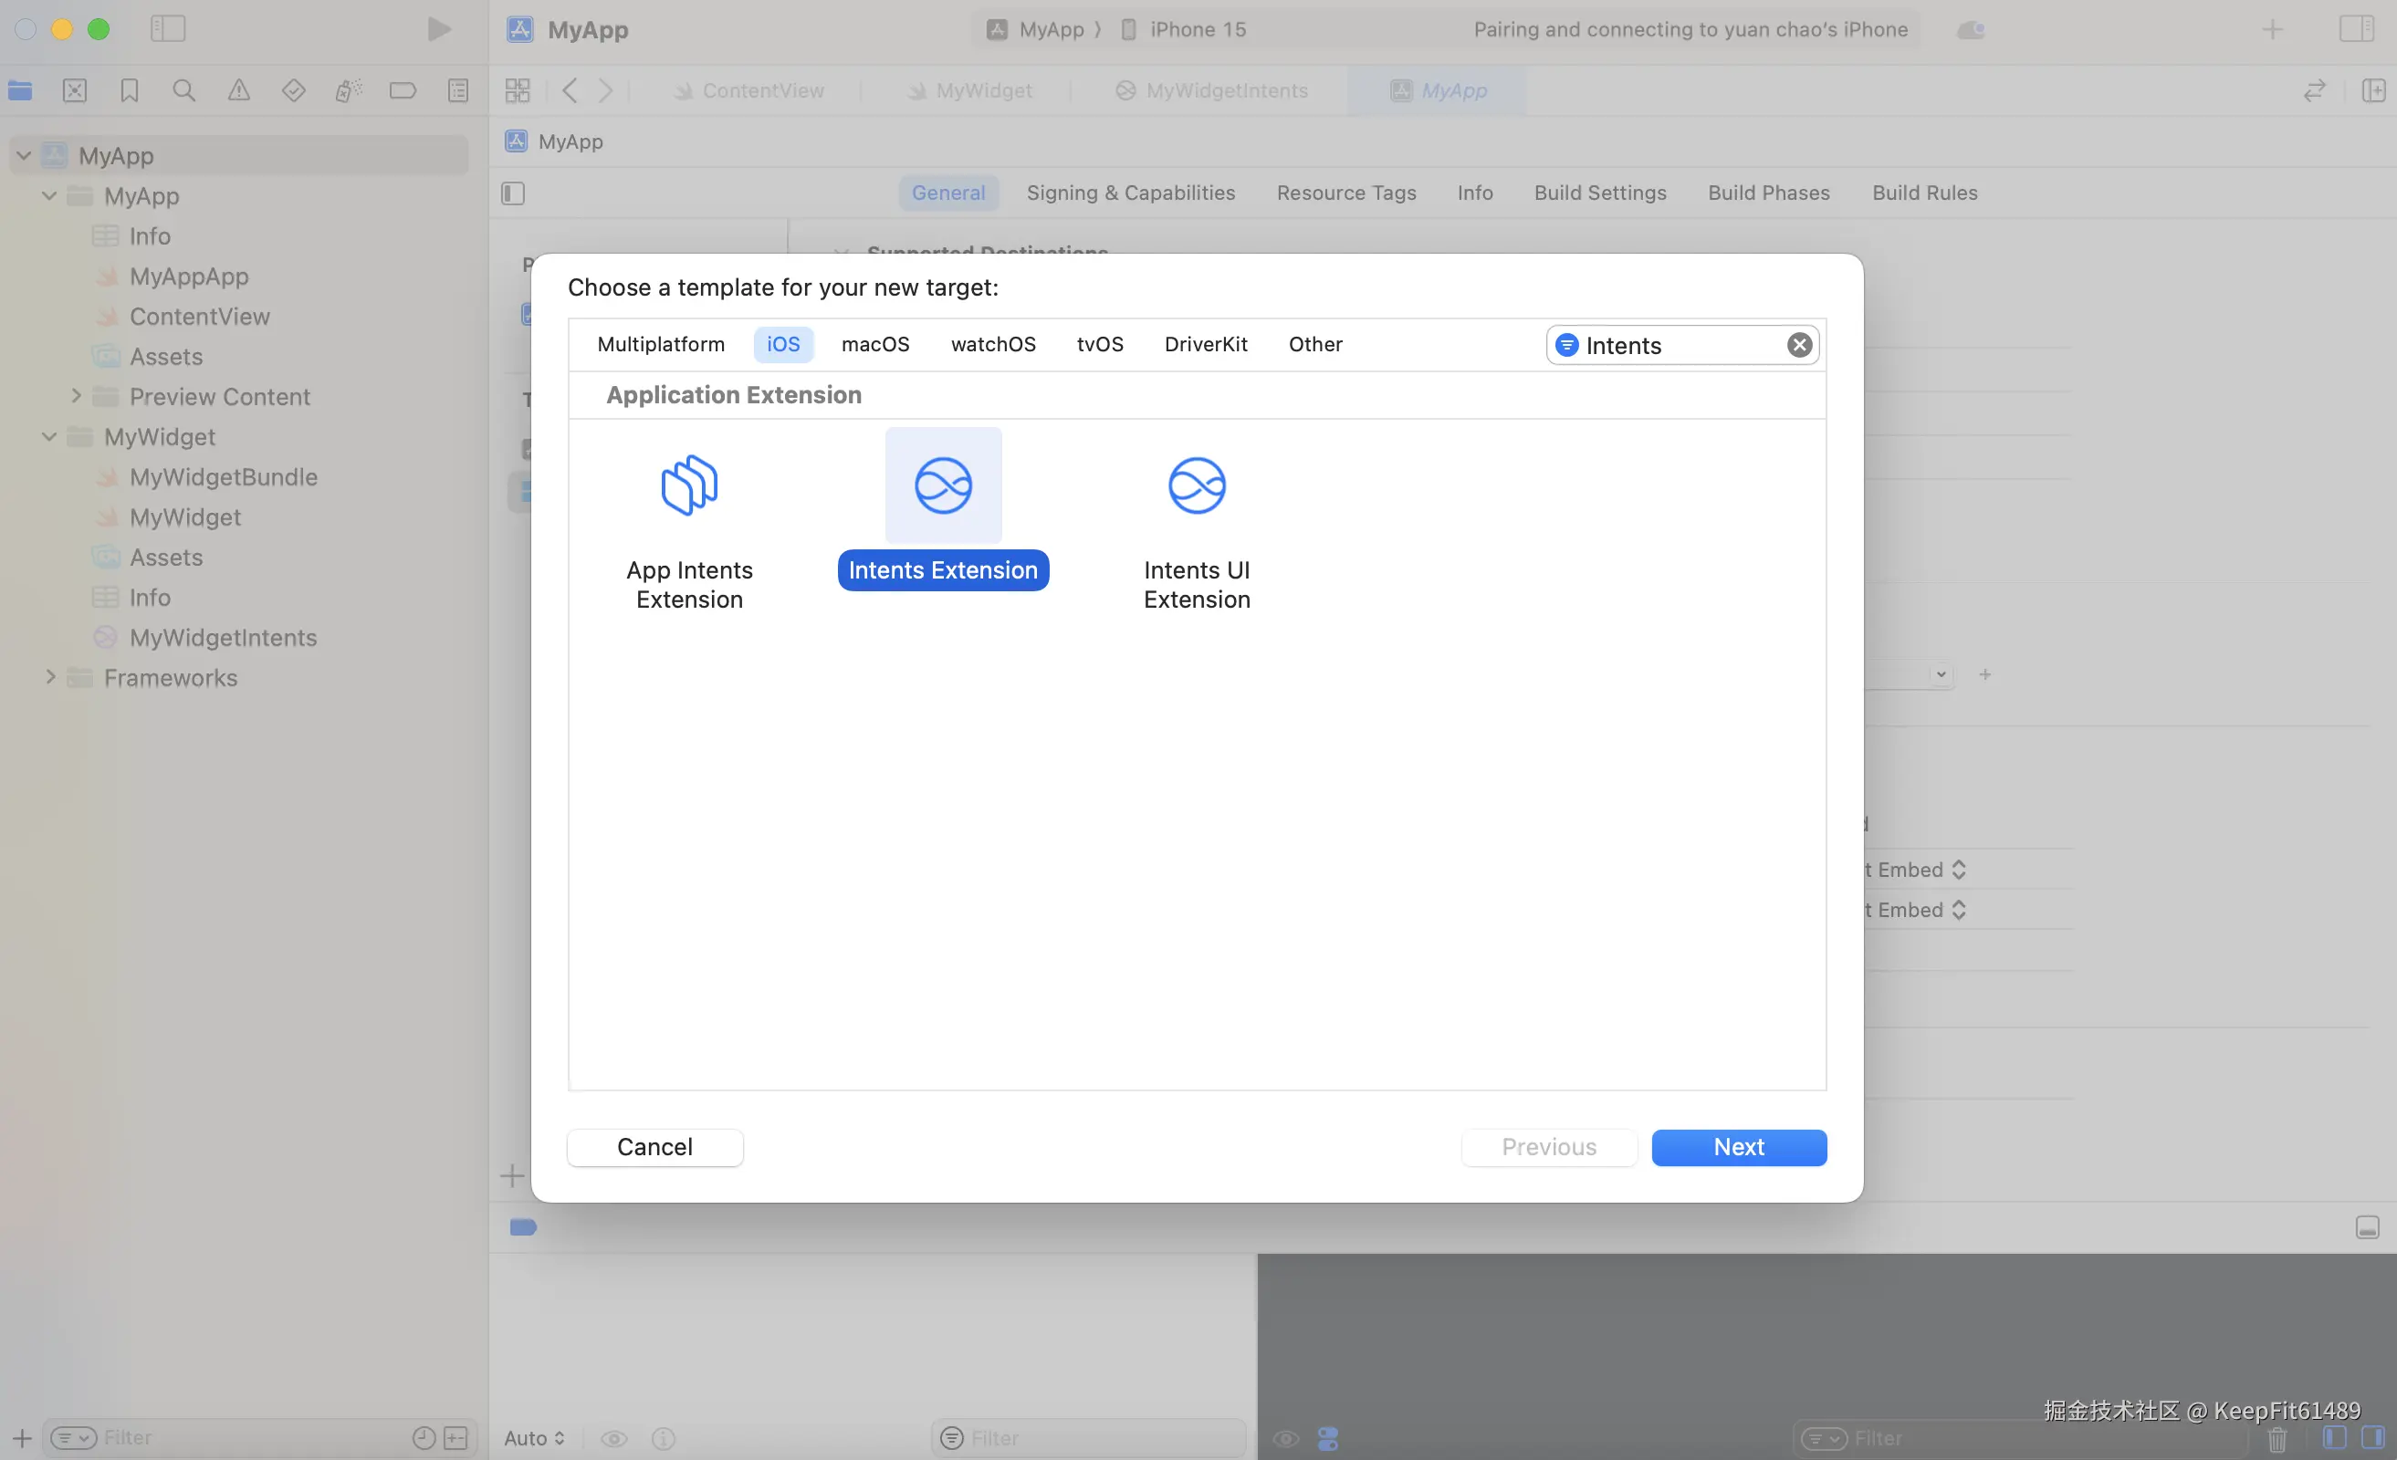Expand the Frameworks group

click(50, 678)
